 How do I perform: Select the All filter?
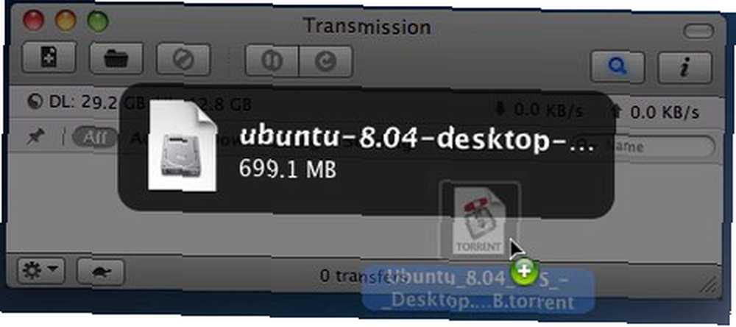94,138
